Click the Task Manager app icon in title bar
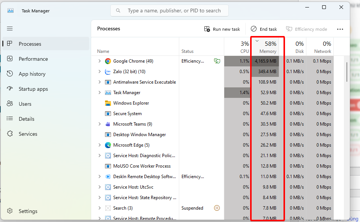The height and width of the screenshot is (222, 360). [10, 10]
